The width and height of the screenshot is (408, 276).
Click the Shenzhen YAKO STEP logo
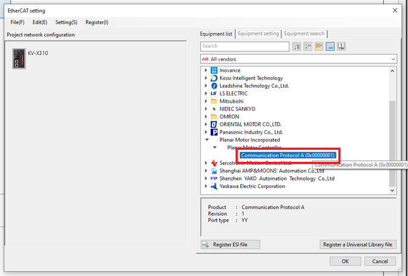214,179
